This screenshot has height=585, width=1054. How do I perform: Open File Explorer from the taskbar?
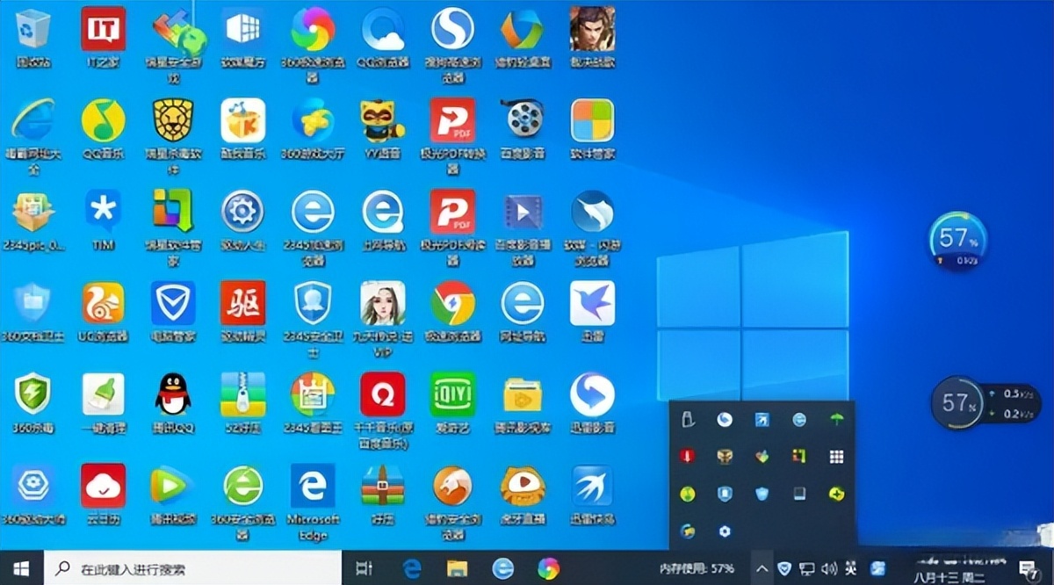[x=457, y=568]
